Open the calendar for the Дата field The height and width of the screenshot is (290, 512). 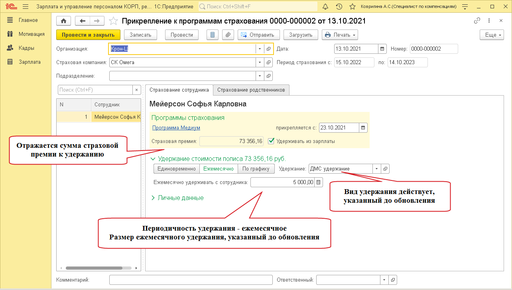point(382,49)
